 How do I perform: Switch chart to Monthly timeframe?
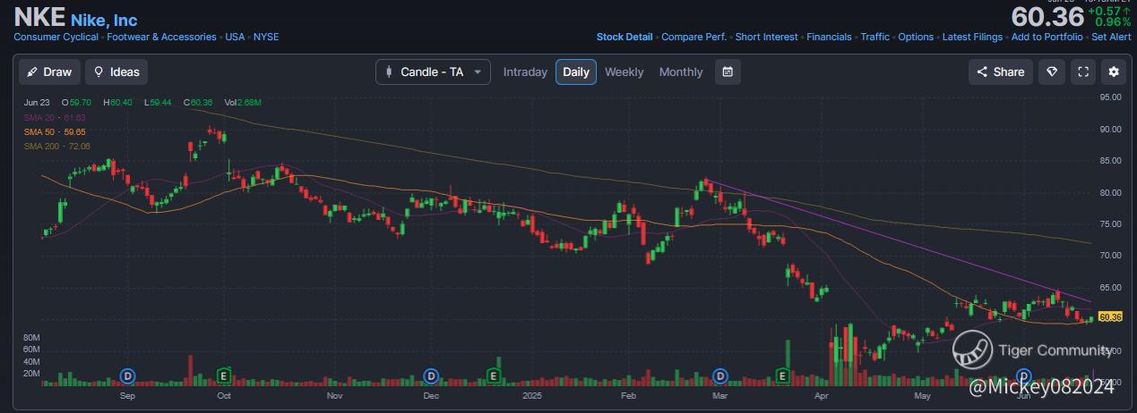pos(681,72)
